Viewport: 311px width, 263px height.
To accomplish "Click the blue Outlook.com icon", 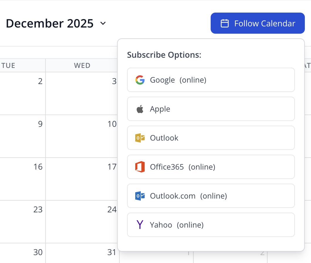I will [140, 196].
